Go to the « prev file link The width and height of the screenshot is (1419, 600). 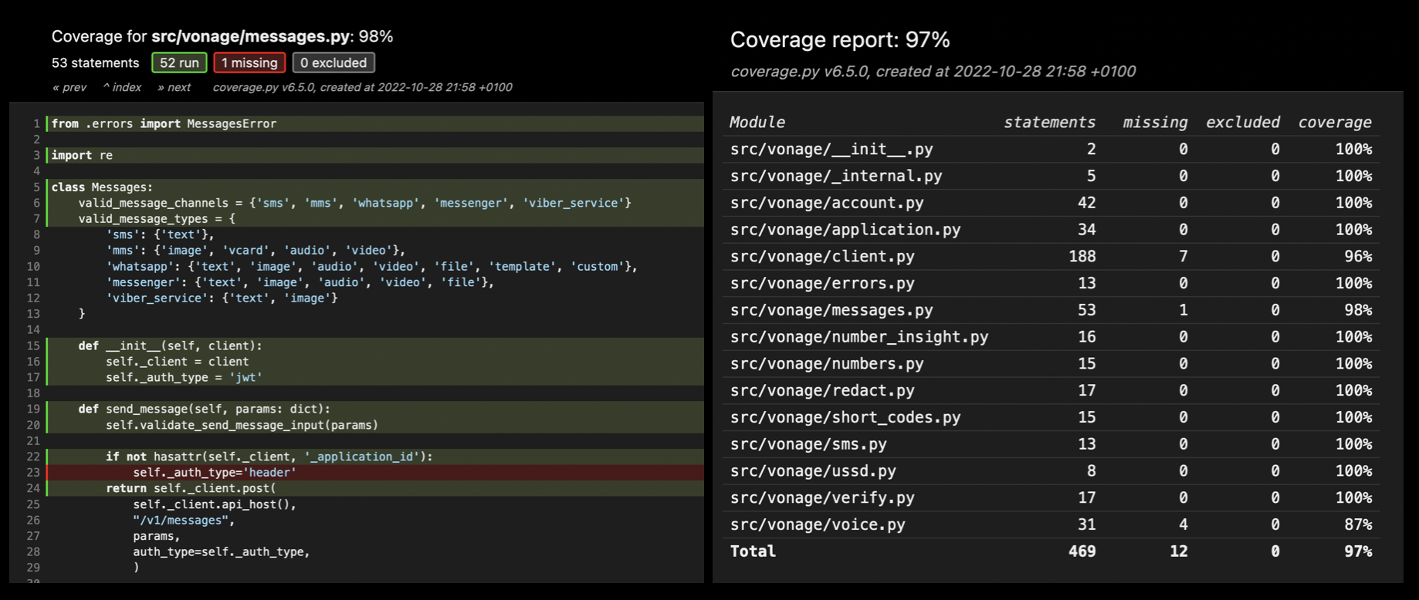(x=69, y=87)
